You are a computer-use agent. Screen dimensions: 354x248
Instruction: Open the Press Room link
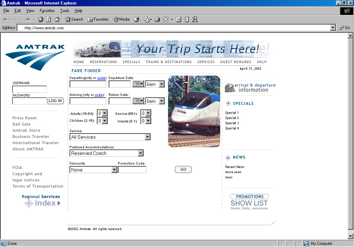click(x=25, y=118)
